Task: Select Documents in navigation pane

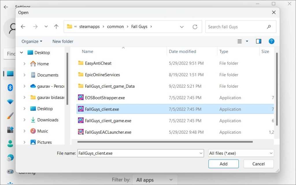Action: click(x=45, y=75)
